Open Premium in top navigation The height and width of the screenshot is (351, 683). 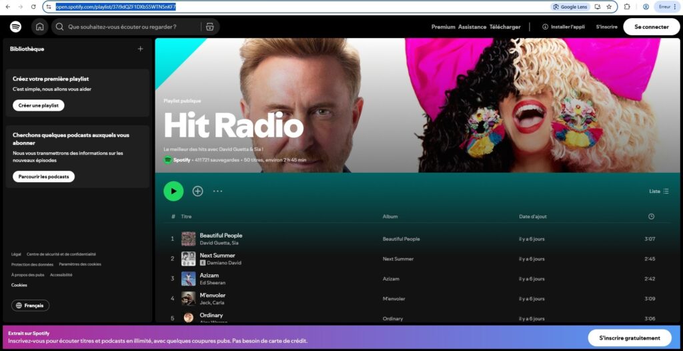pos(443,27)
